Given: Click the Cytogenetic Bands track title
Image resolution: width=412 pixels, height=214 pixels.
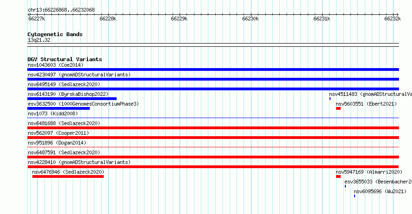Looking at the screenshot, I should pos(55,34).
